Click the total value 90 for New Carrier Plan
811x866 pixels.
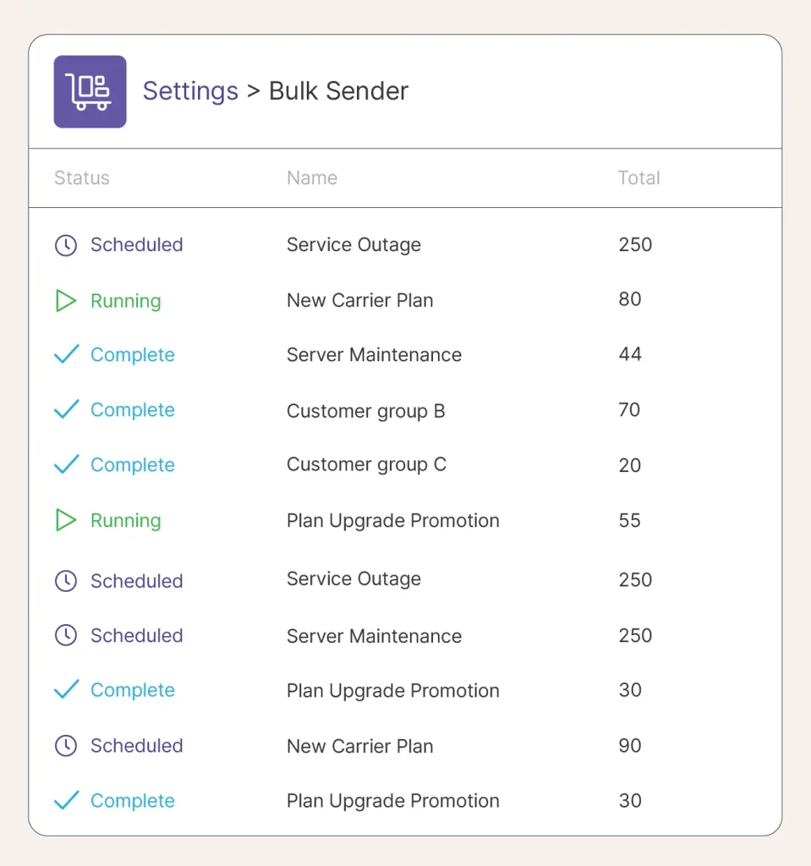click(630, 745)
